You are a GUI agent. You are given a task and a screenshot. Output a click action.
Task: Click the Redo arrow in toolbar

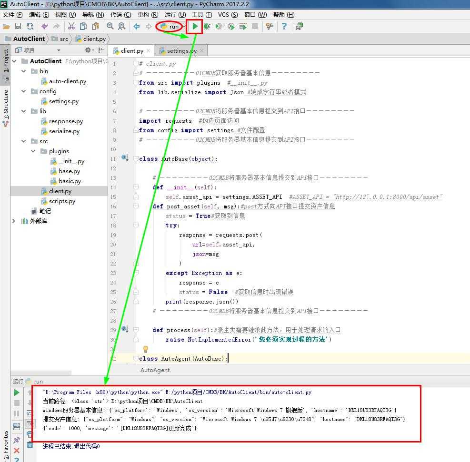point(56,27)
